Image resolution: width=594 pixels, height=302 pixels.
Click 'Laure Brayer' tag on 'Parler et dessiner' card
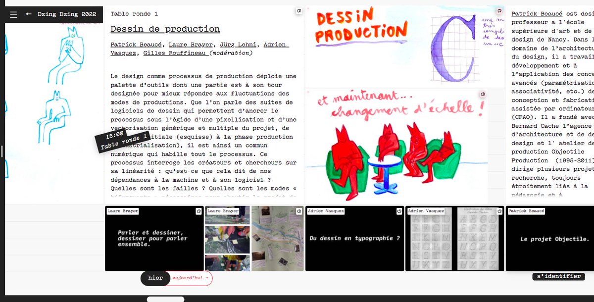123,211
